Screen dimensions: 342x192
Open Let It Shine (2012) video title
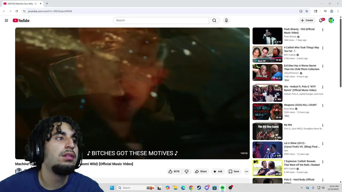[302, 145]
